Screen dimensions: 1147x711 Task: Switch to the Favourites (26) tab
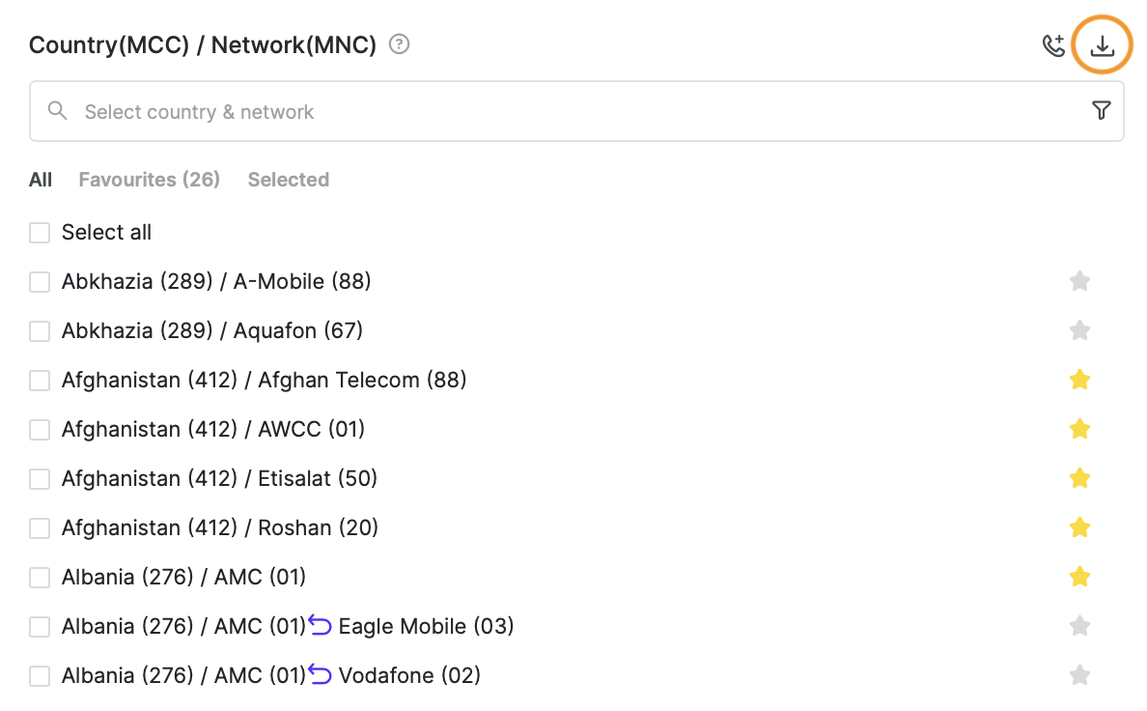tap(149, 180)
